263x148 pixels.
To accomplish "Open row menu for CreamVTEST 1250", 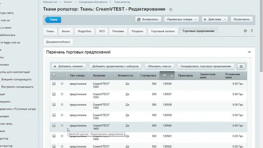I will click(62, 94).
